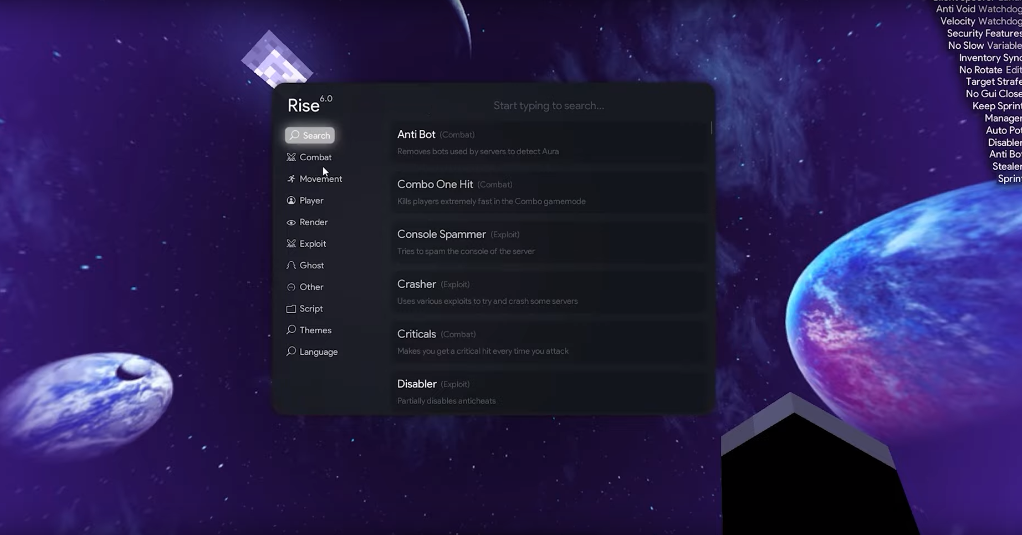Click the Rise 6.0 logo

pyautogui.click(x=309, y=104)
